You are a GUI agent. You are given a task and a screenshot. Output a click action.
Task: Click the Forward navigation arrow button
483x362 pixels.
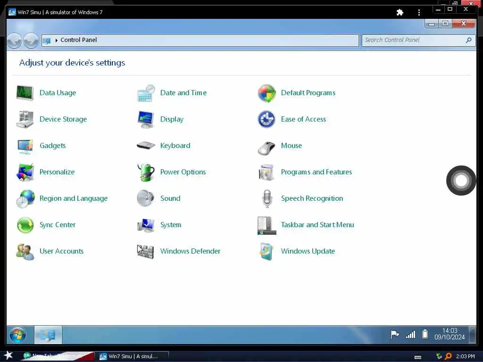[31, 41]
